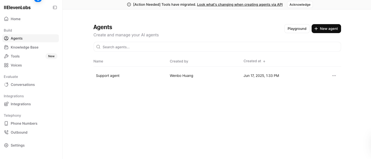Screen dimensions: 371x159
Task: Open the Look what's changing API link
Action: pyautogui.click(x=240, y=4)
